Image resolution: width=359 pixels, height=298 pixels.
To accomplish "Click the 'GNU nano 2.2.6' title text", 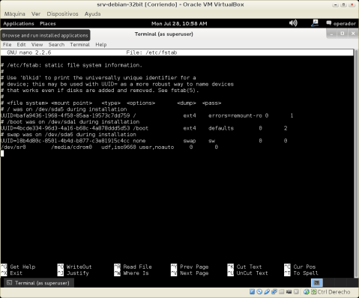I will pyautogui.click(x=29, y=52).
